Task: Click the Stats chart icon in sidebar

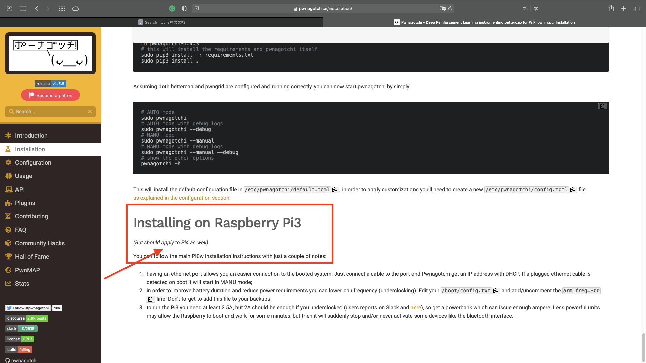Action: click(x=8, y=283)
